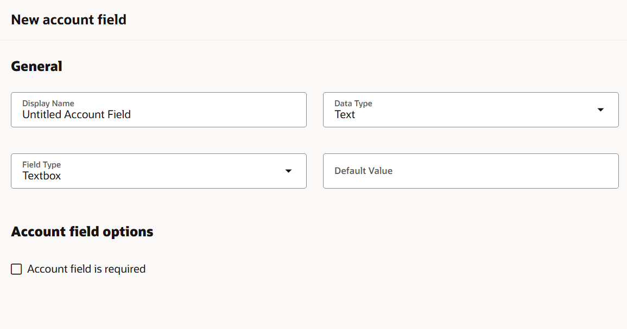Screen dimensions: 627x329
Task: Click the 'Untitled Account Field' text
Action: [x=77, y=115]
